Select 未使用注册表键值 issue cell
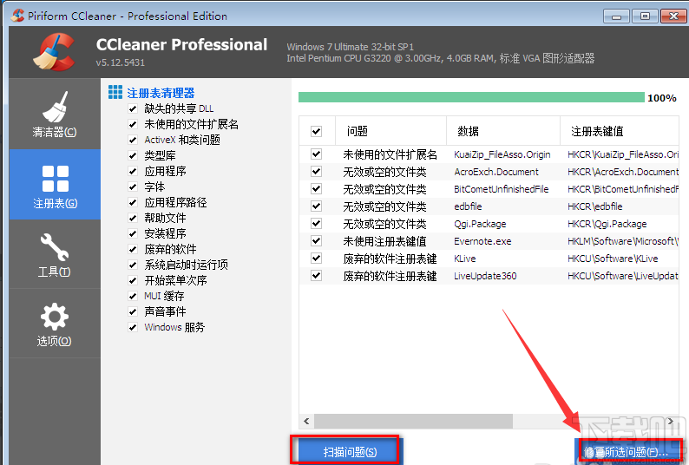The image size is (689, 465). [384, 241]
